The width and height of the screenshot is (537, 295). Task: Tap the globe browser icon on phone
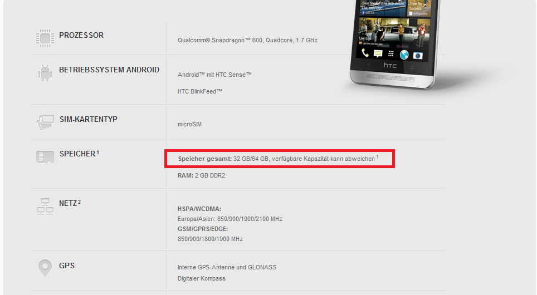(x=404, y=55)
